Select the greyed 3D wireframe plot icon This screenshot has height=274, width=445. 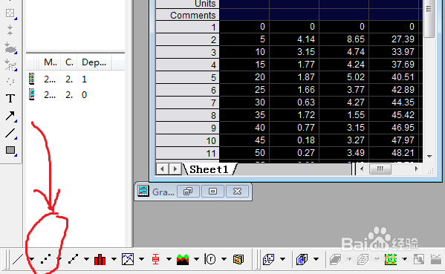click(363, 259)
